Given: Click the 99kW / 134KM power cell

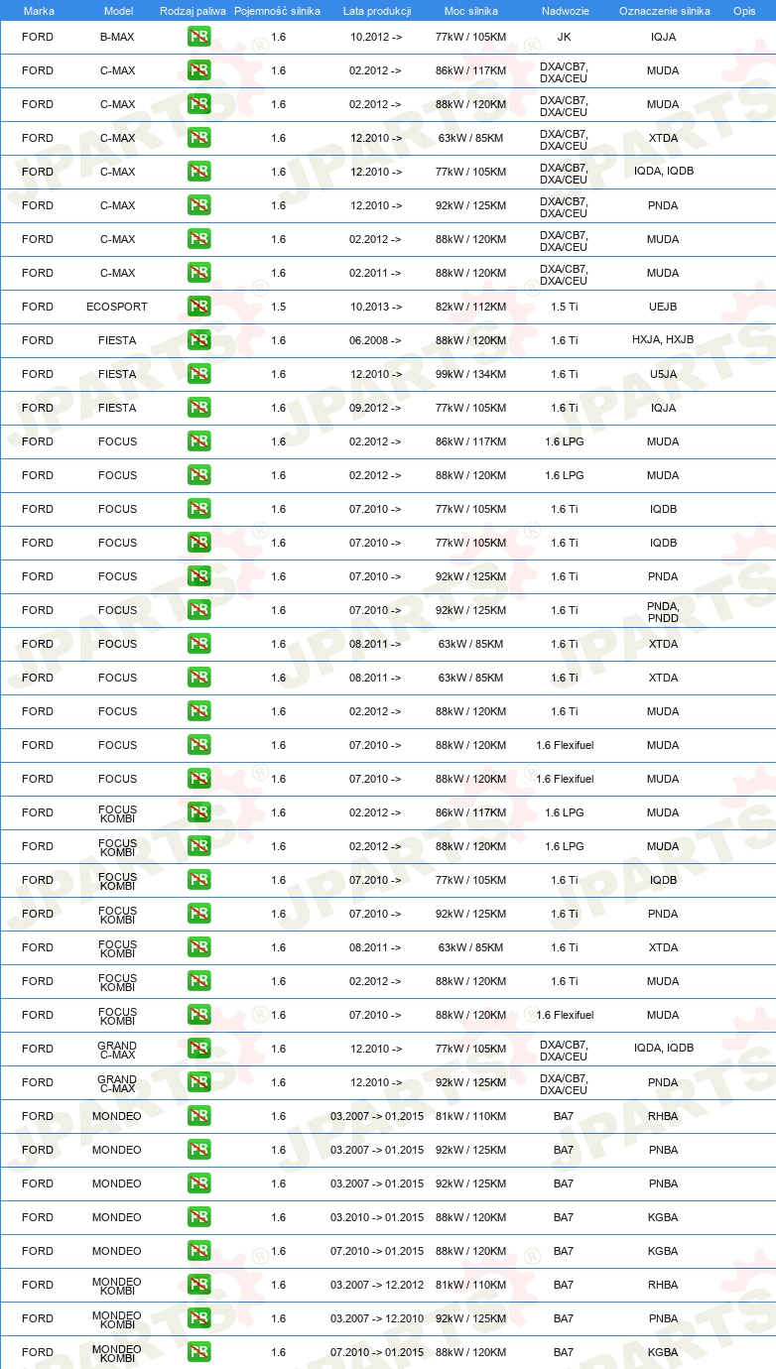Looking at the screenshot, I should (470, 374).
